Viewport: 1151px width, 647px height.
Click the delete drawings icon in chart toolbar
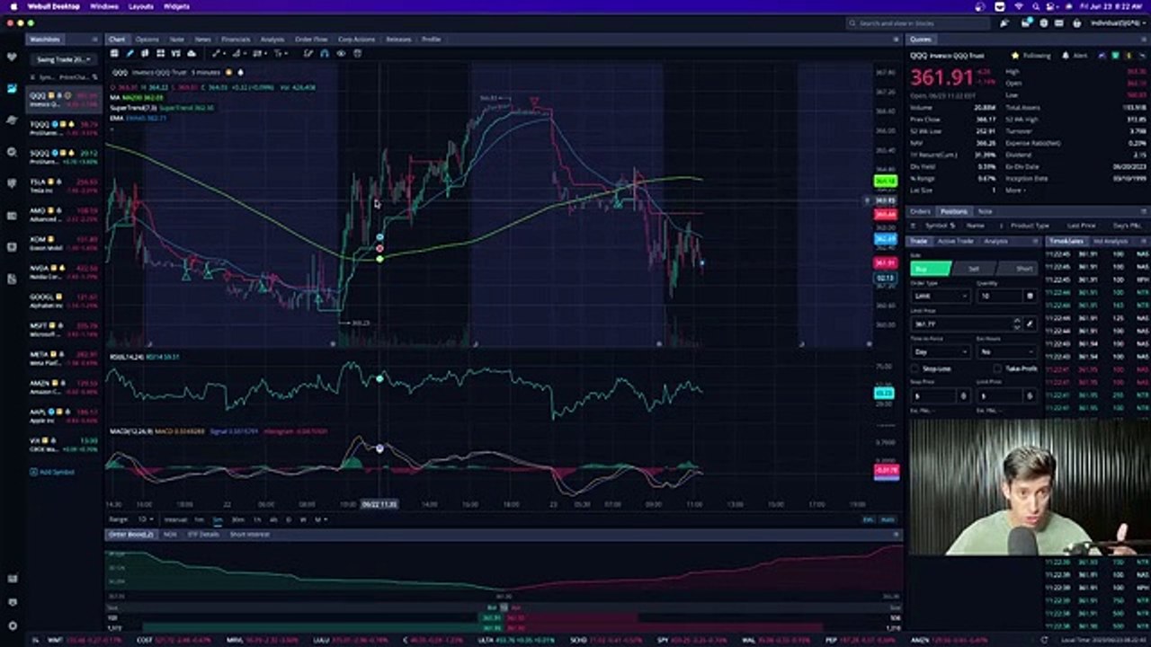coord(358,53)
